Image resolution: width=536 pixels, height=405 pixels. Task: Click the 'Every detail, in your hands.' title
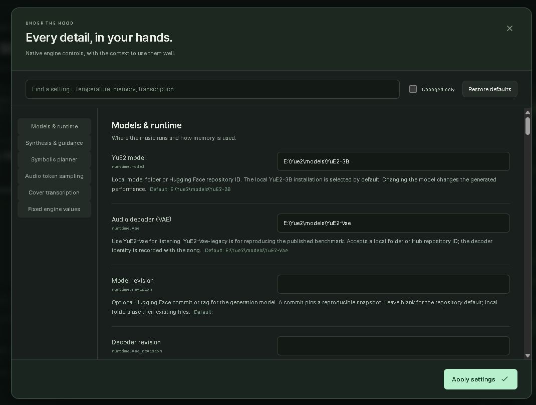click(99, 38)
